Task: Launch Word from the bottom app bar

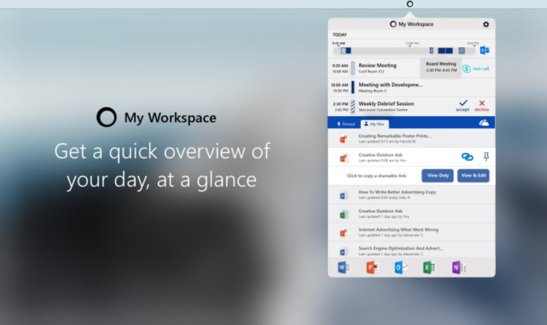Action: click(343, 268)
